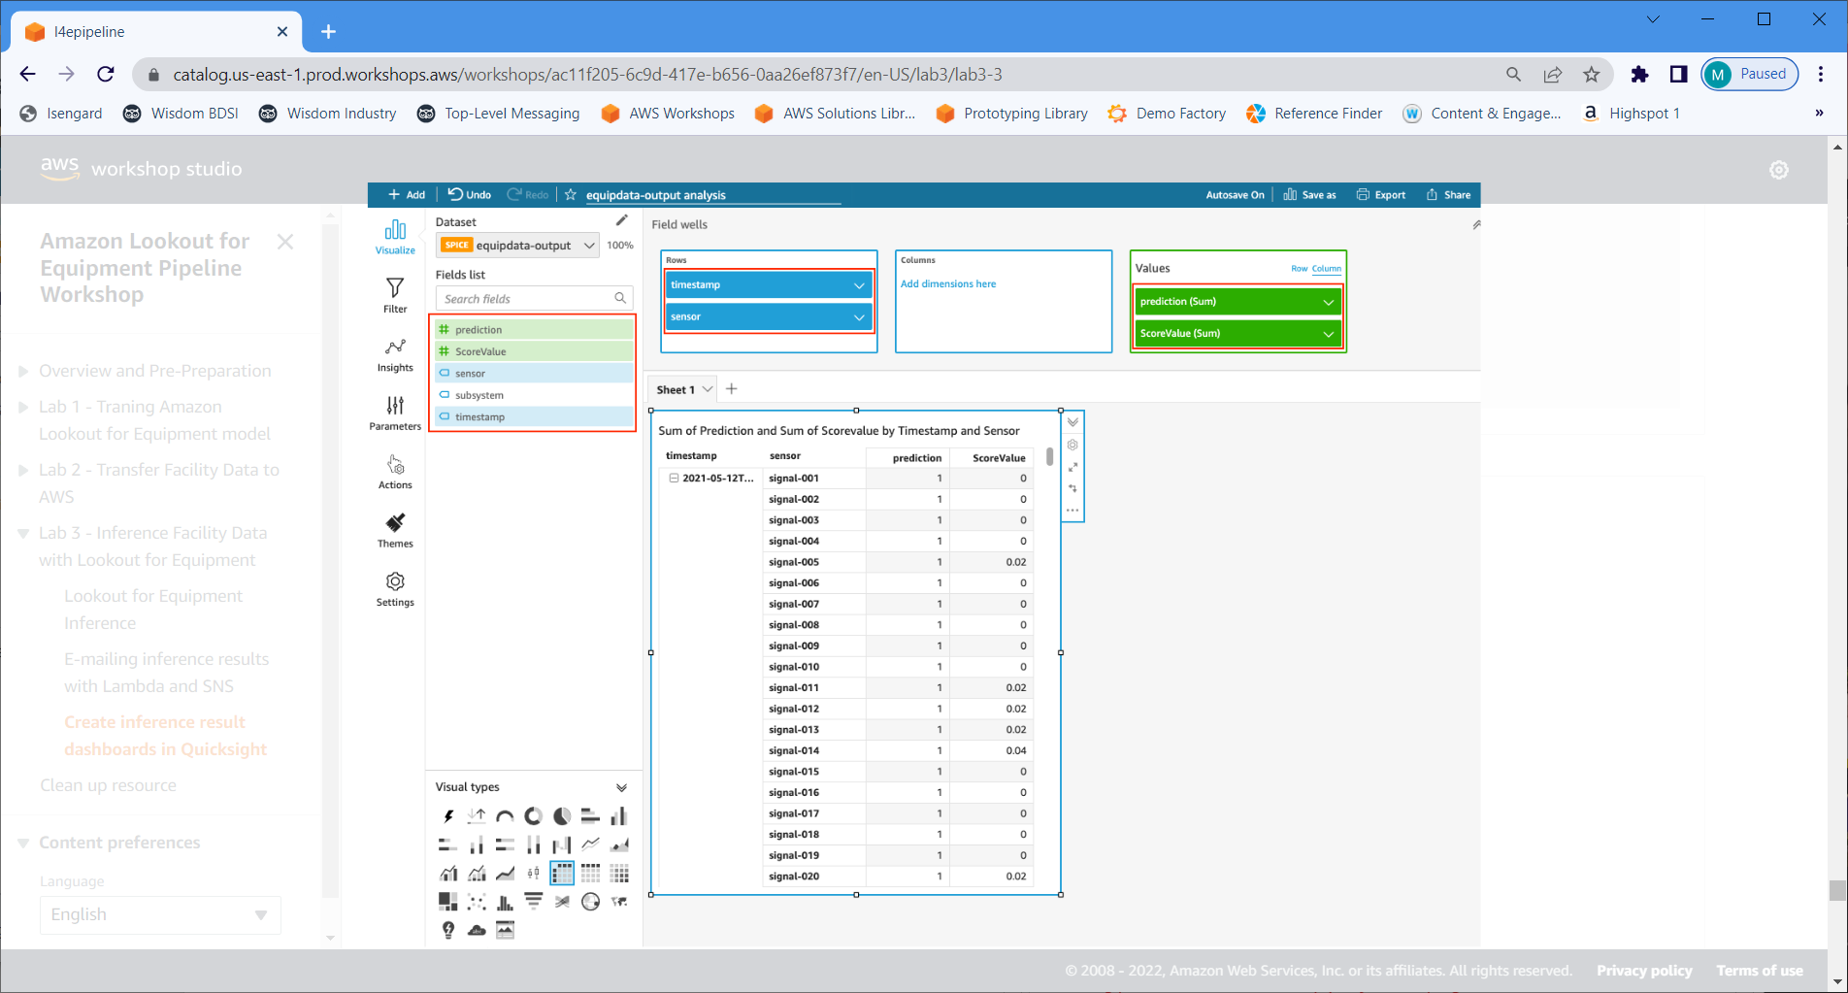1848x993 pixels.
Task: Select the histogram visual type
Action: click(505, 902)
